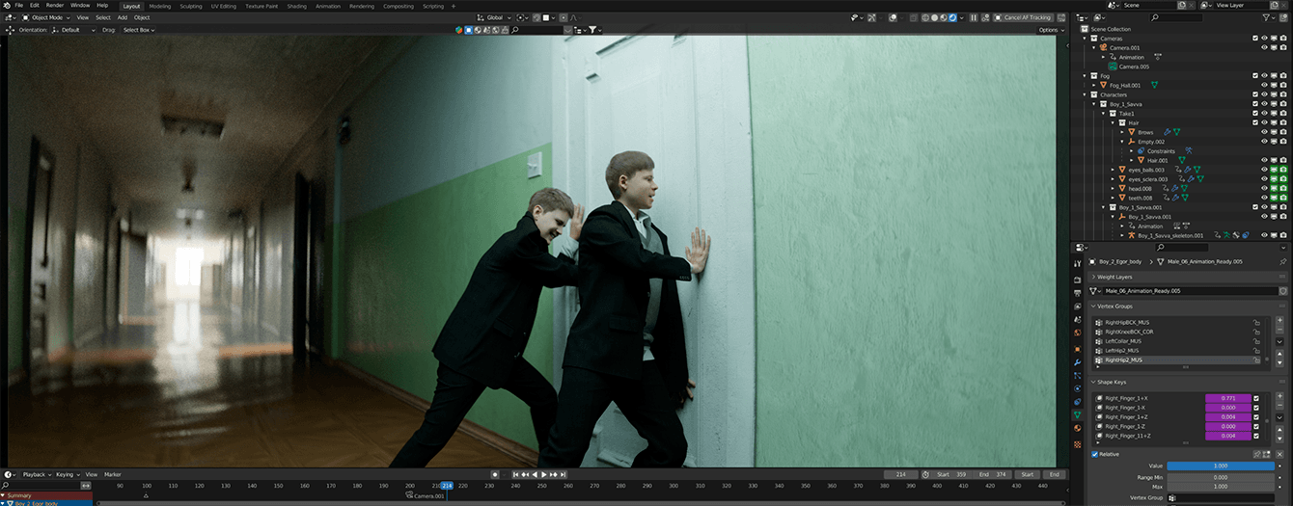Pin the properties editor context
Image resolution: width=1293 pixels, height=506 pixels.
(x=1282, y=261)
